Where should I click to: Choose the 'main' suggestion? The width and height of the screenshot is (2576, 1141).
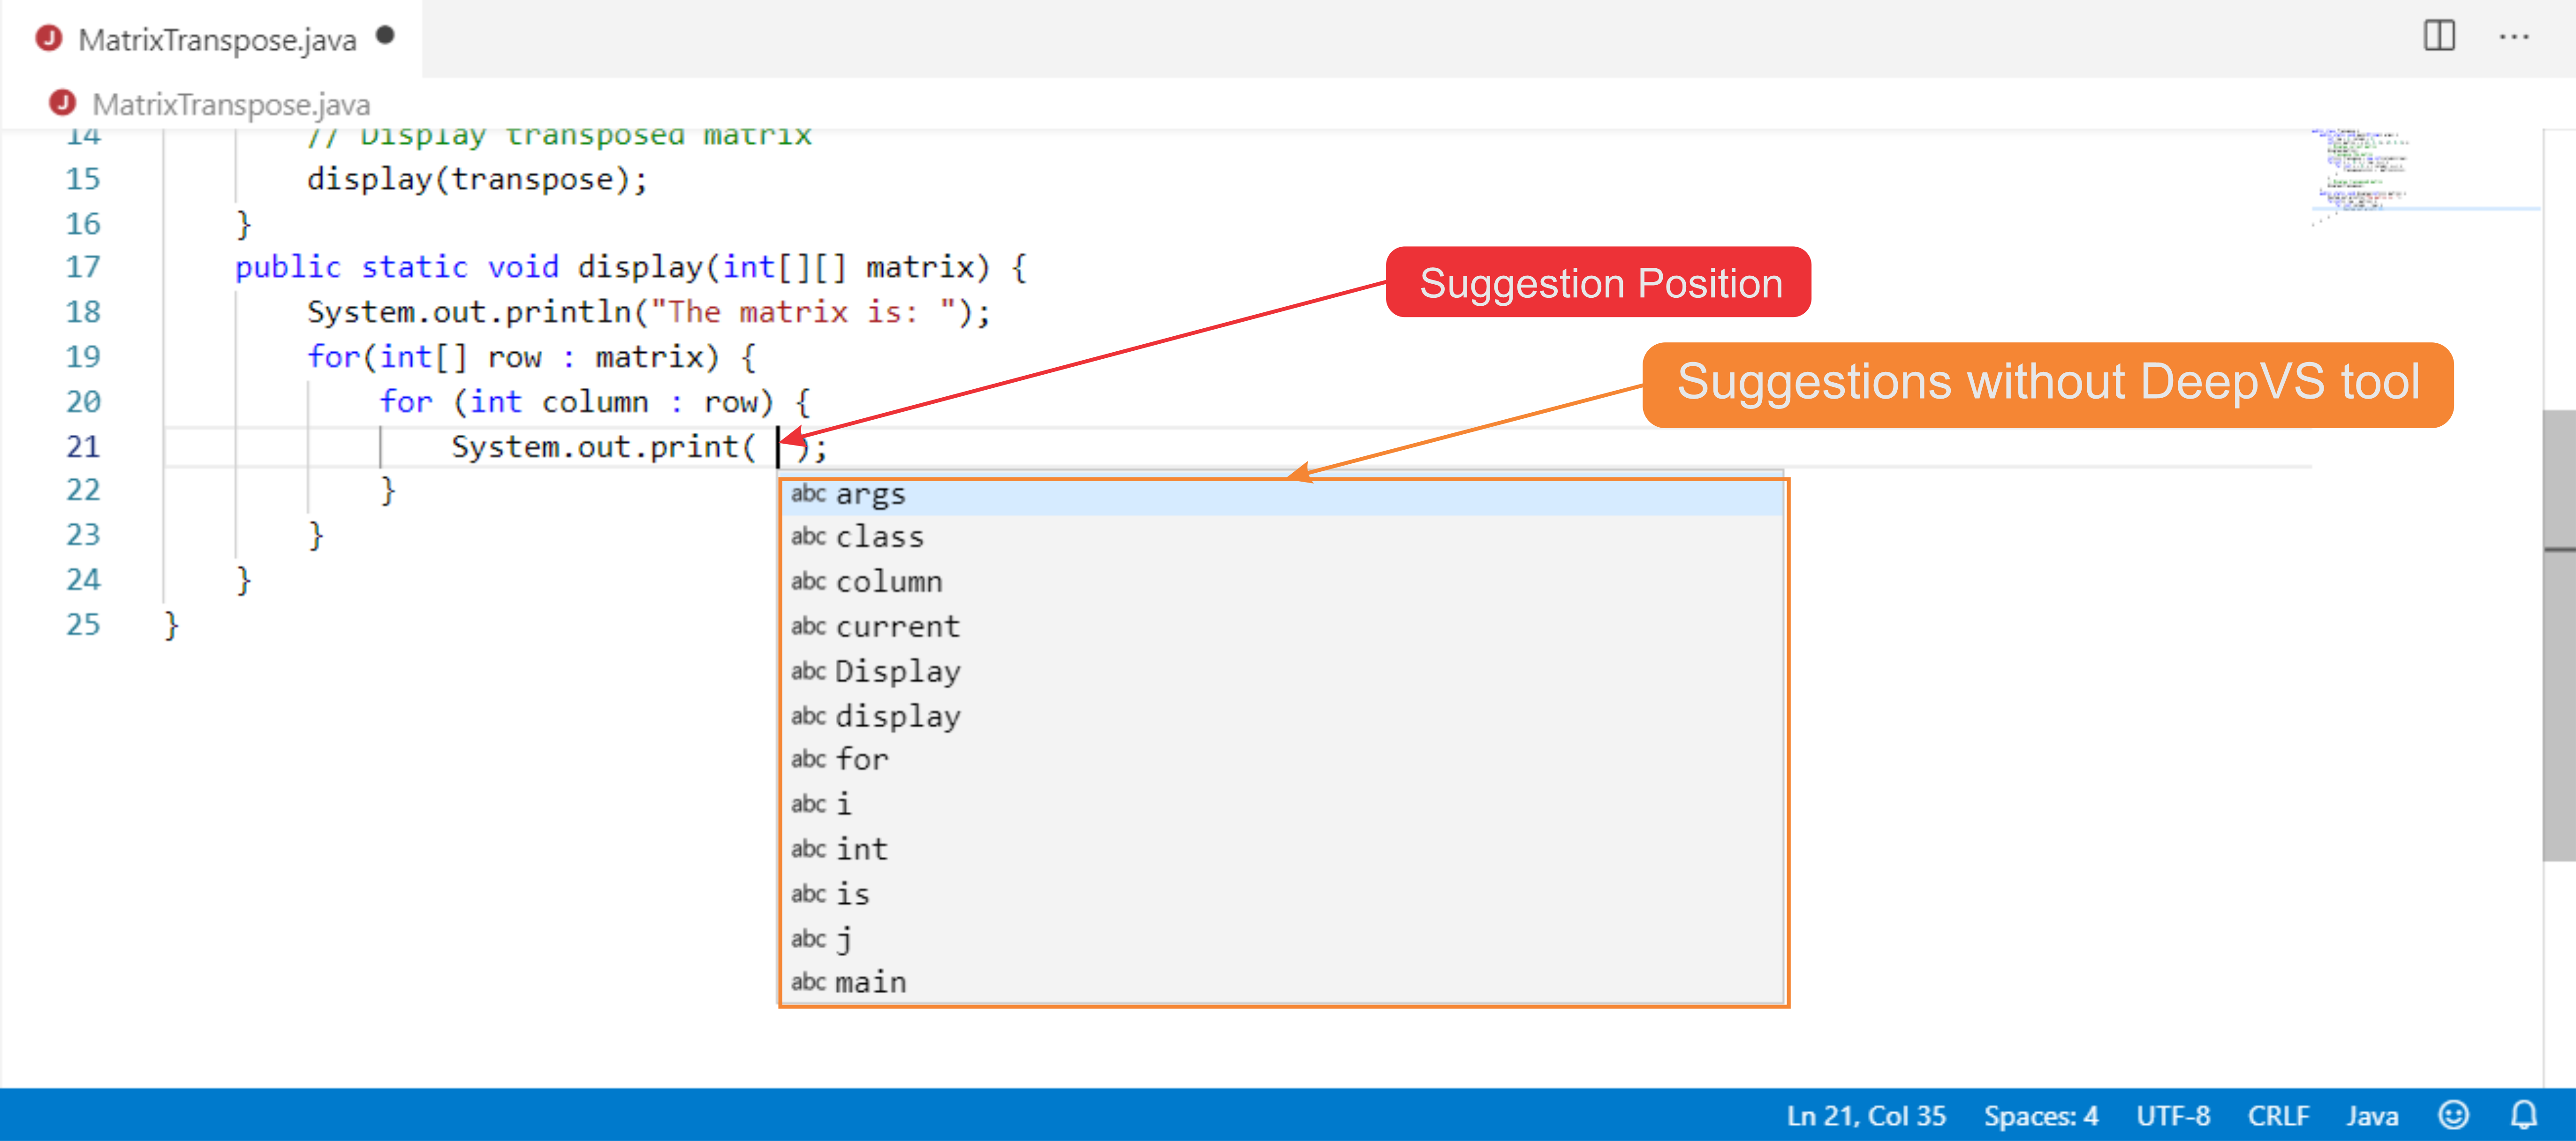coord(1282,982)
